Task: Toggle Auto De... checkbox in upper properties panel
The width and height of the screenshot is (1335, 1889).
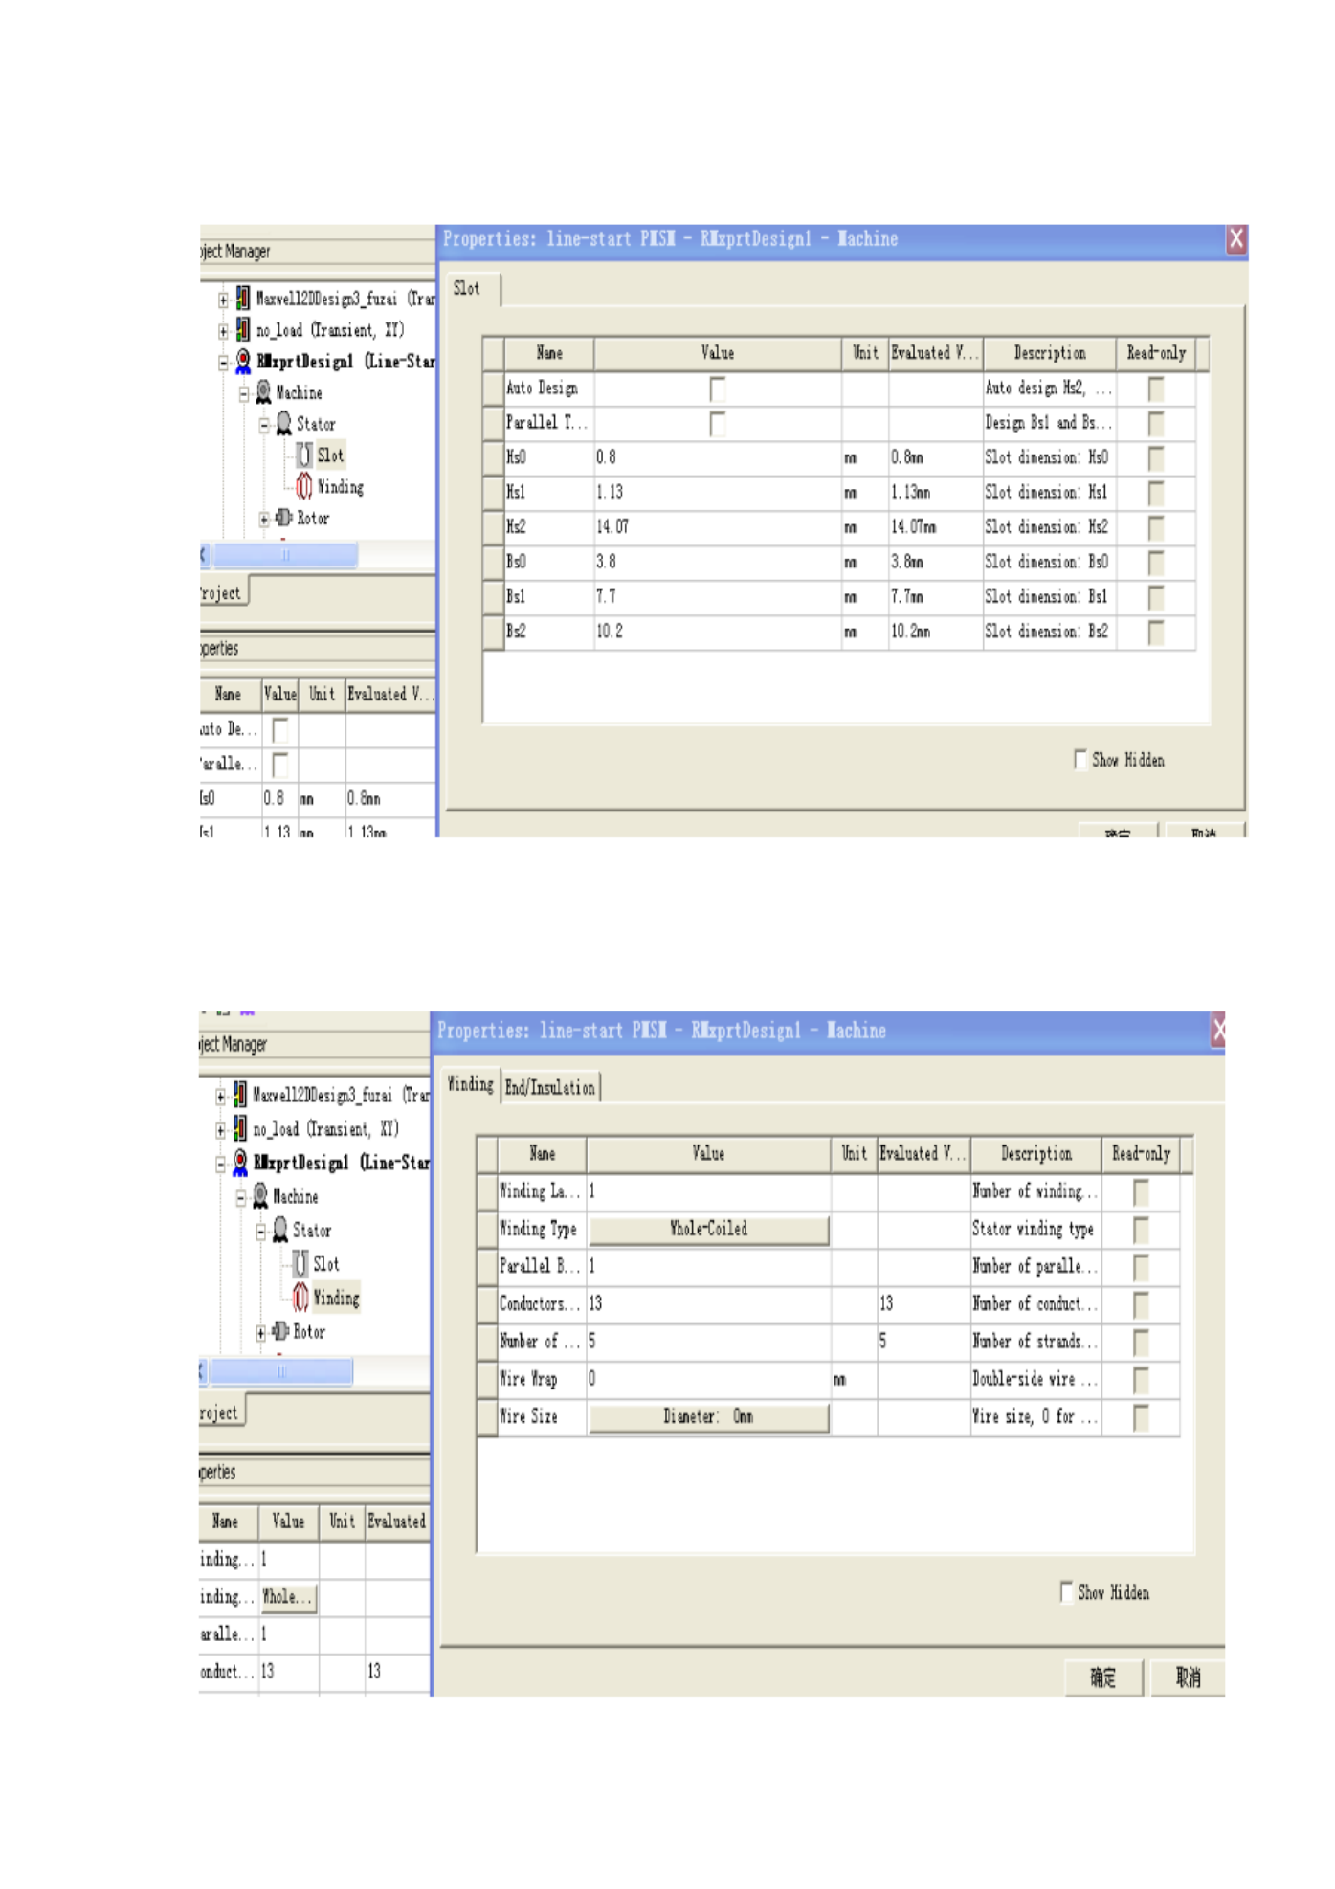Action: 279,730
